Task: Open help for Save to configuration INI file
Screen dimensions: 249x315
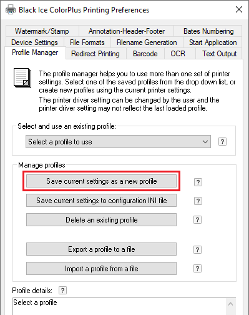Action: [198, 201]
